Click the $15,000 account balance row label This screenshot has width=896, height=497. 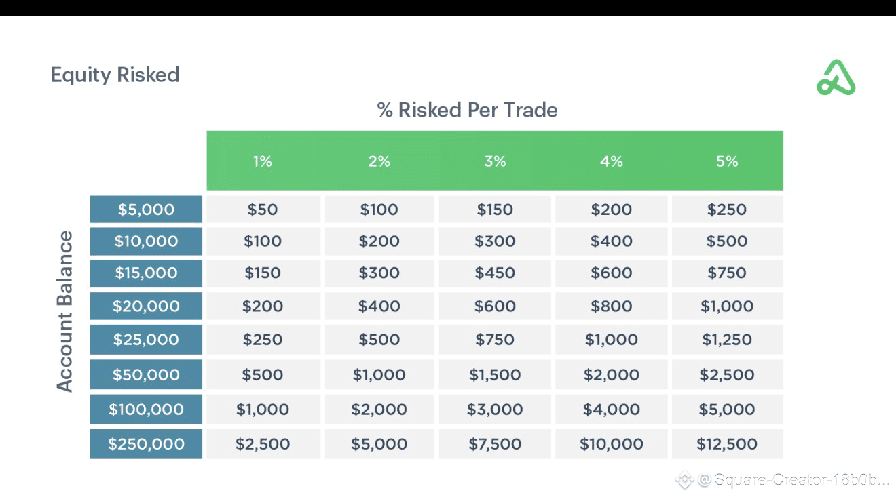146,273
